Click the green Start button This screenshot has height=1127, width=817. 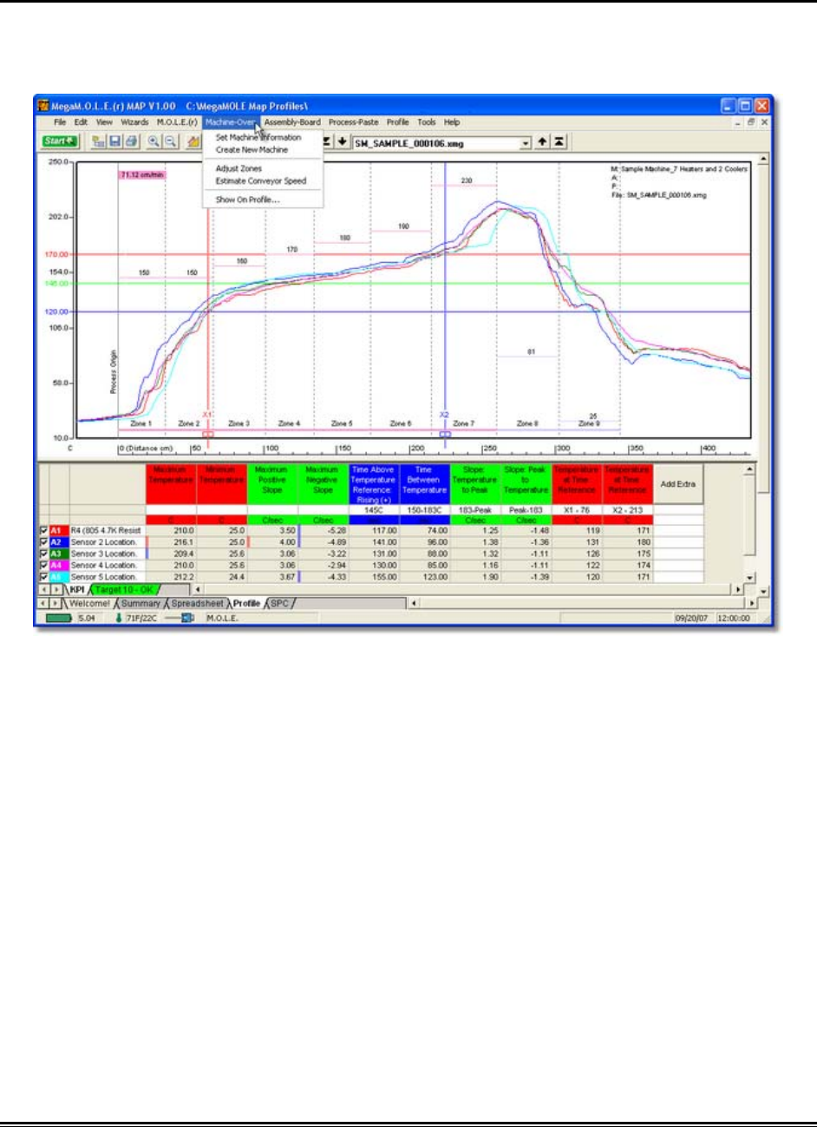(60, 141)
